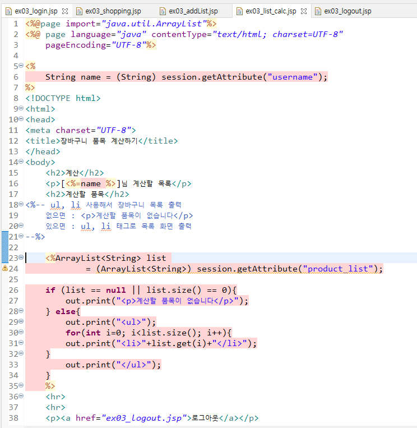Toggle the fold marker at line 31
417x428 pixels.
(21, 343)
